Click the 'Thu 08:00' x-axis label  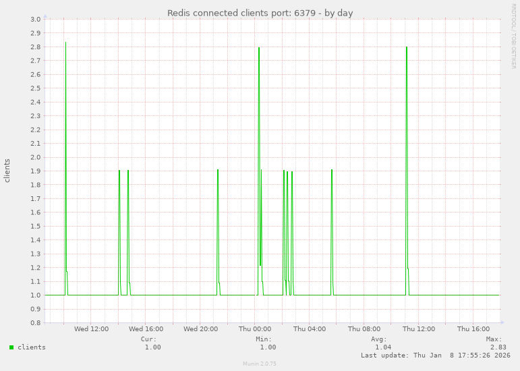coord(364,329)
